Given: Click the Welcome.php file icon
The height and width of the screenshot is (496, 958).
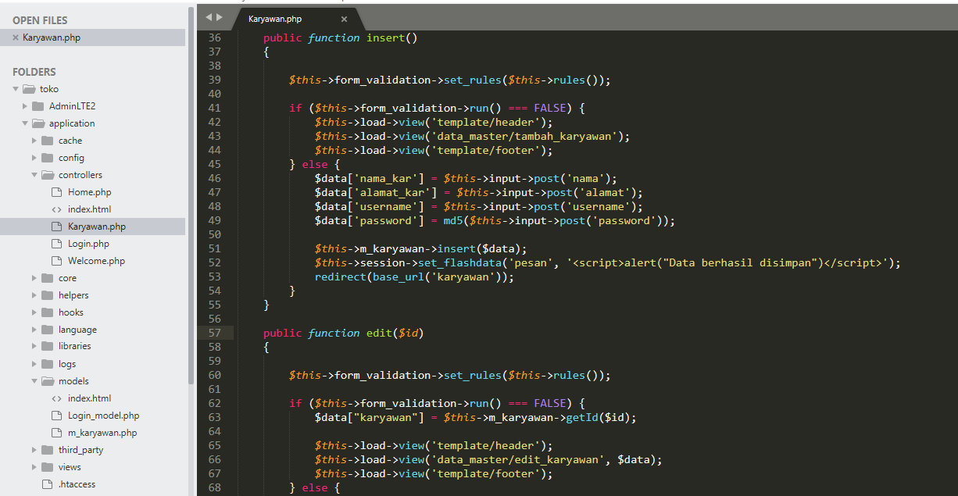Looking at the screenshot, I should click(x=56, y=261).
